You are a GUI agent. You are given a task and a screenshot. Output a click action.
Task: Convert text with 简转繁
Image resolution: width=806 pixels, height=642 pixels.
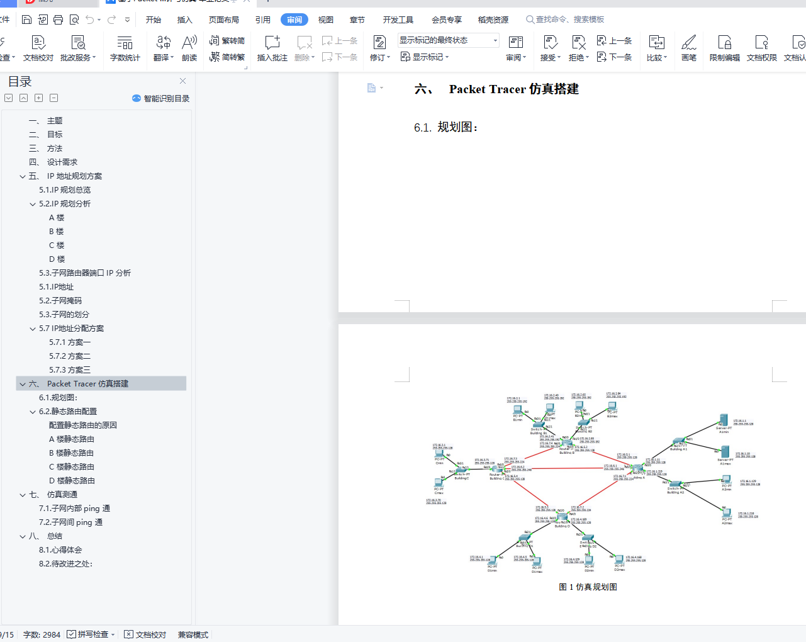pos(228,57)
